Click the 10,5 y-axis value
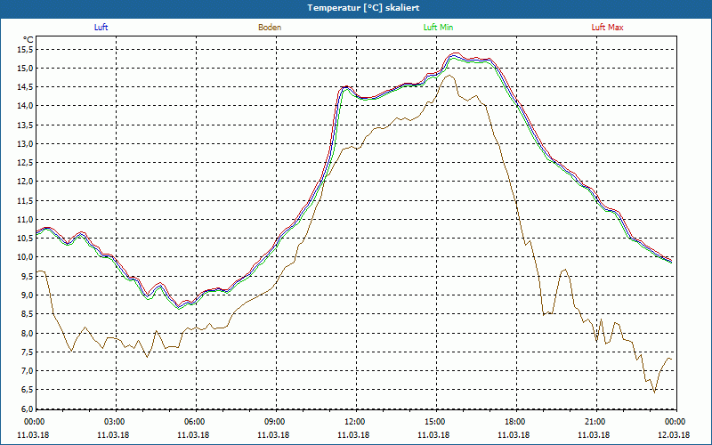The image size is (712, 445). [x=24, y=239]
